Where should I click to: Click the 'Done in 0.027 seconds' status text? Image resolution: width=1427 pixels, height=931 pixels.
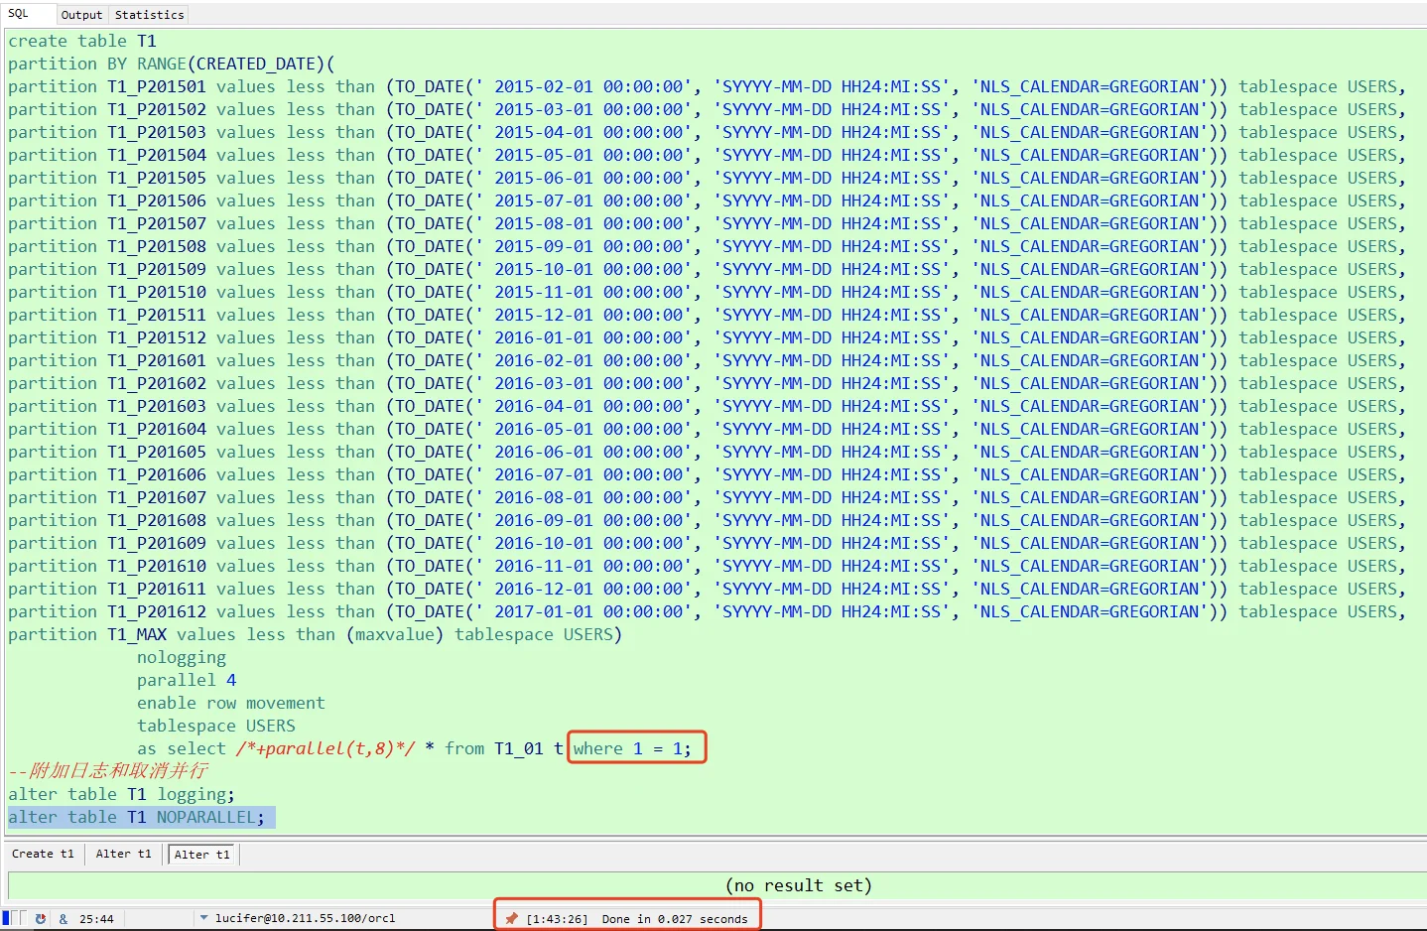[x=675, y=919]
